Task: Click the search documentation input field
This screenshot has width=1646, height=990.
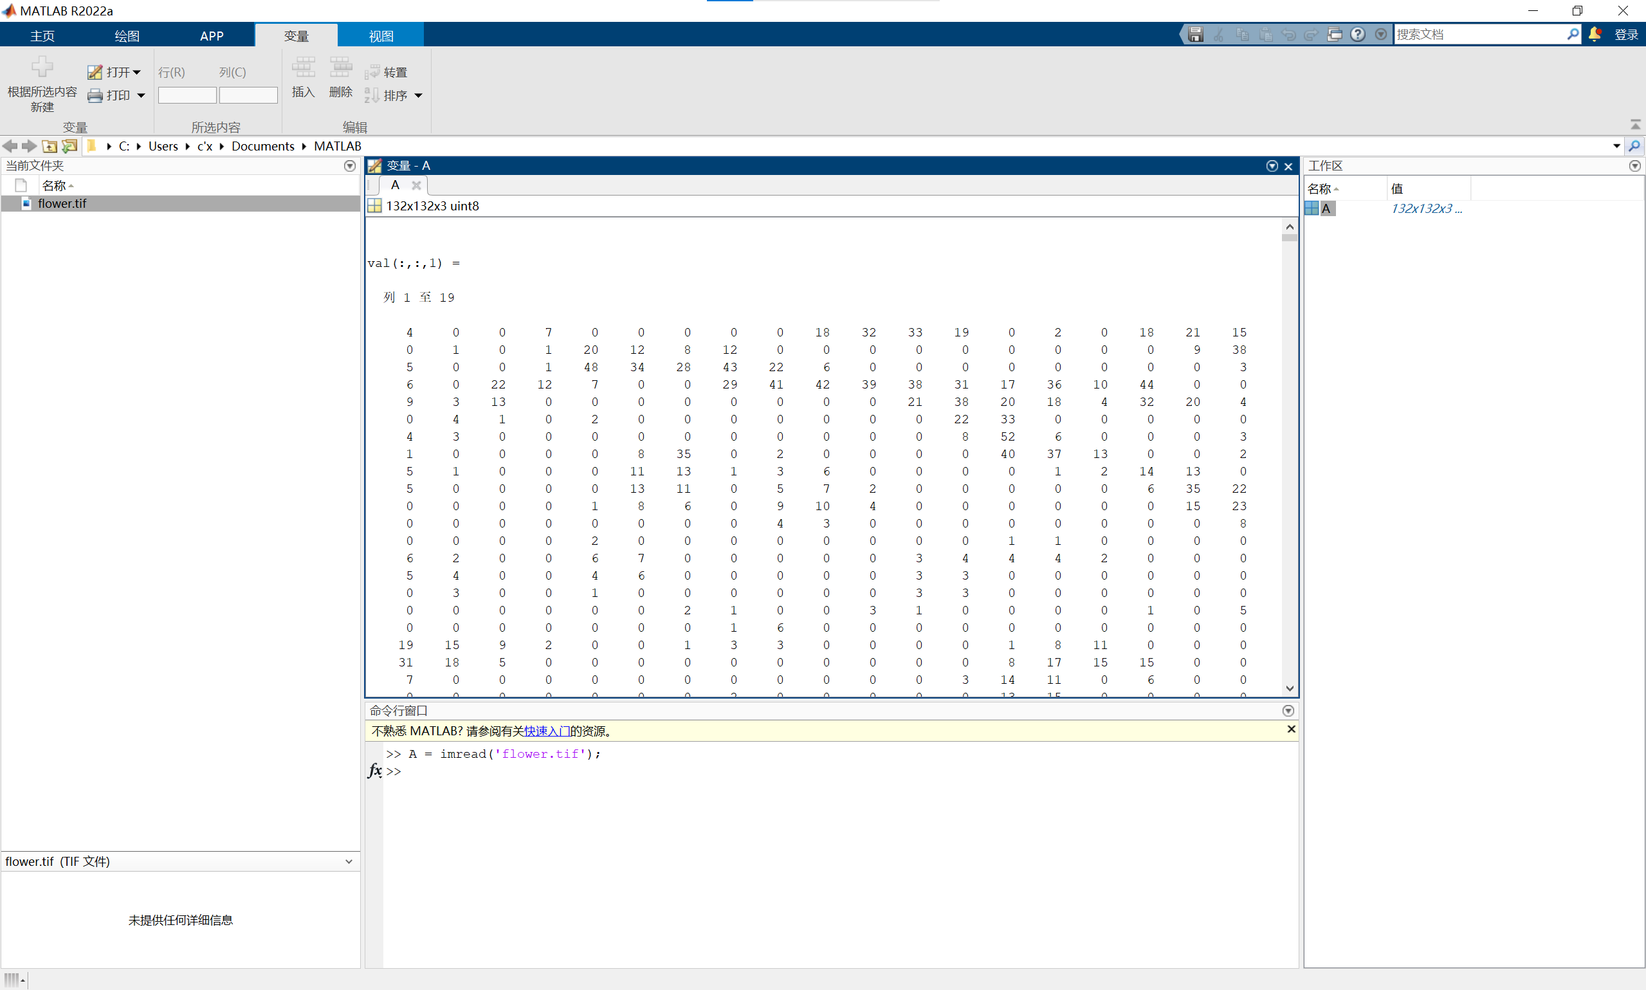Action: [x=1479, y=35]
